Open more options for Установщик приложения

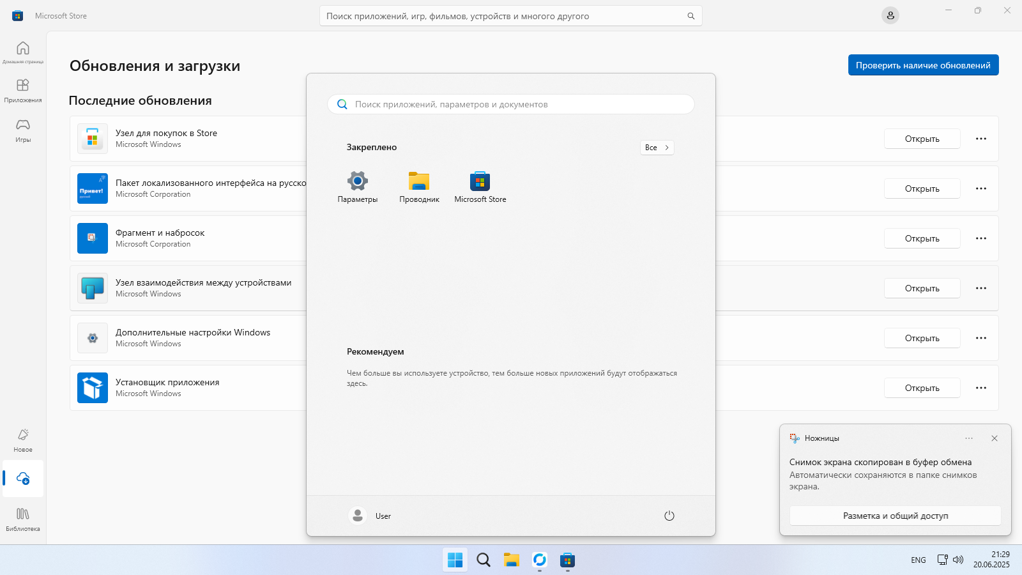[x=981, y=388]
